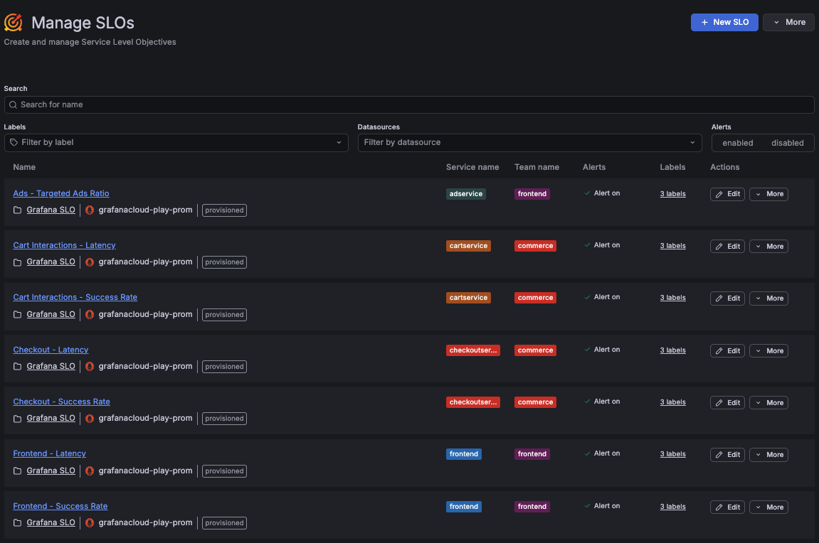Click the Edit pencil icon for Frontend - Latency
Screen dimensions: 819x543
point(719,454)
